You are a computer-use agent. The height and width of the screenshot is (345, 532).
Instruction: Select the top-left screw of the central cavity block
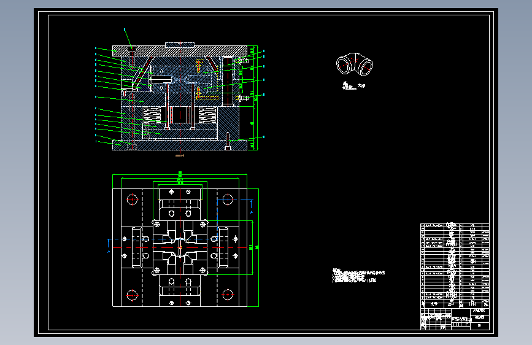[x=157, y=225]
